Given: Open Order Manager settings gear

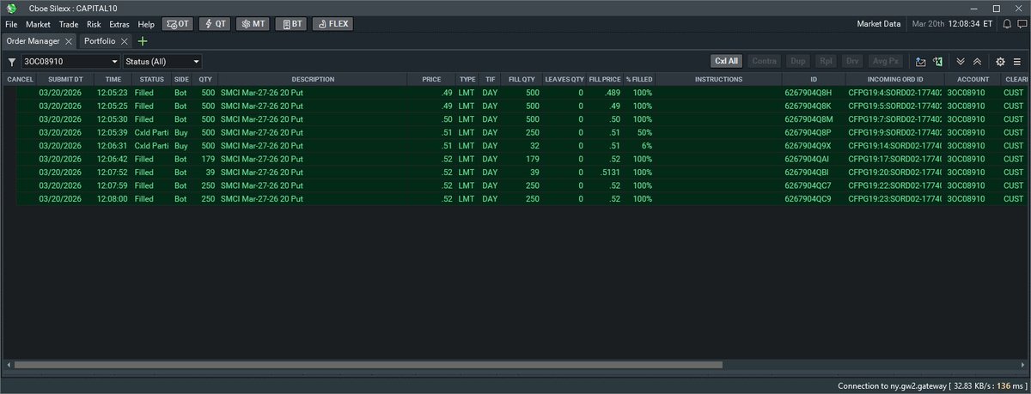Looking at the screenshot, I should (x=1000, y=62).
